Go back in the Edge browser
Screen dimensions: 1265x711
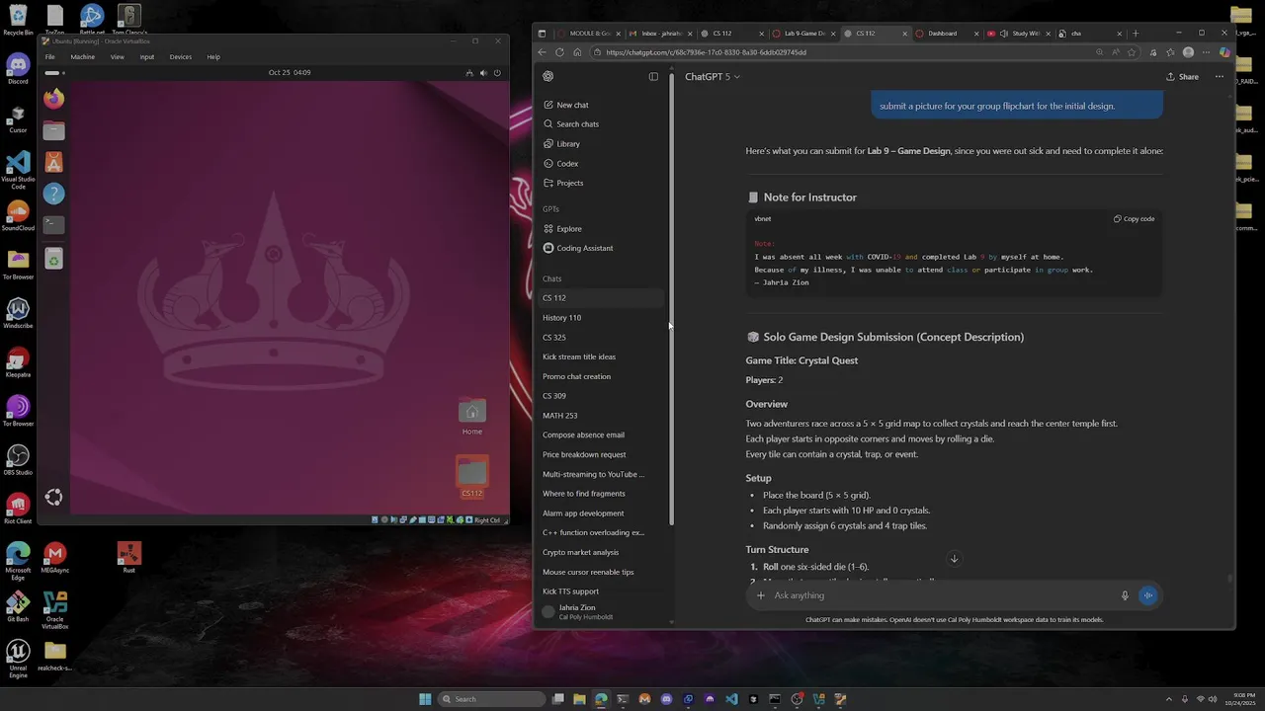coord(542,52)
